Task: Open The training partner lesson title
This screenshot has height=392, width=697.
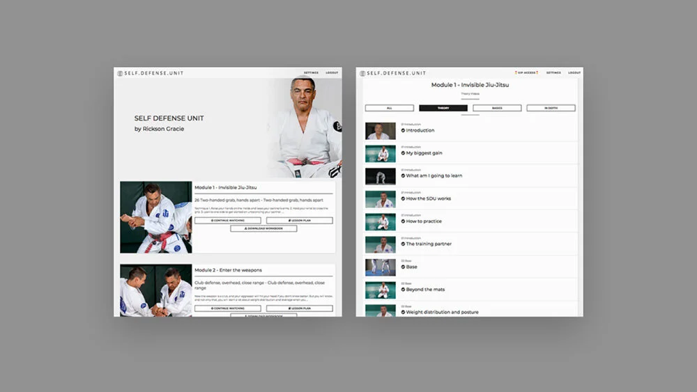Action: click(x=429, y=244)
